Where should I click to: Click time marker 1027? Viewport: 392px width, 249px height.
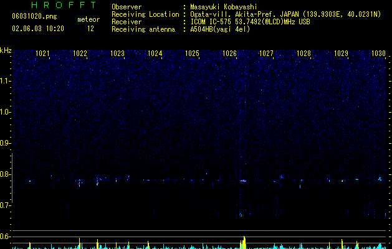[x=267, y=54]
